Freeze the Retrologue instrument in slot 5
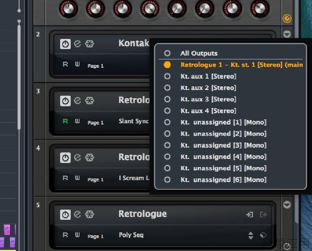The image size is (312, 251). tap(89, 215)
